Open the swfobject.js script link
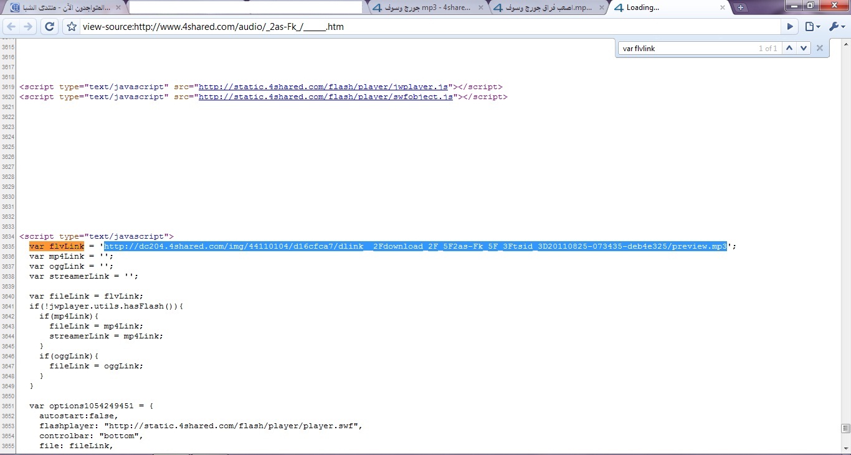 (325, 97)
